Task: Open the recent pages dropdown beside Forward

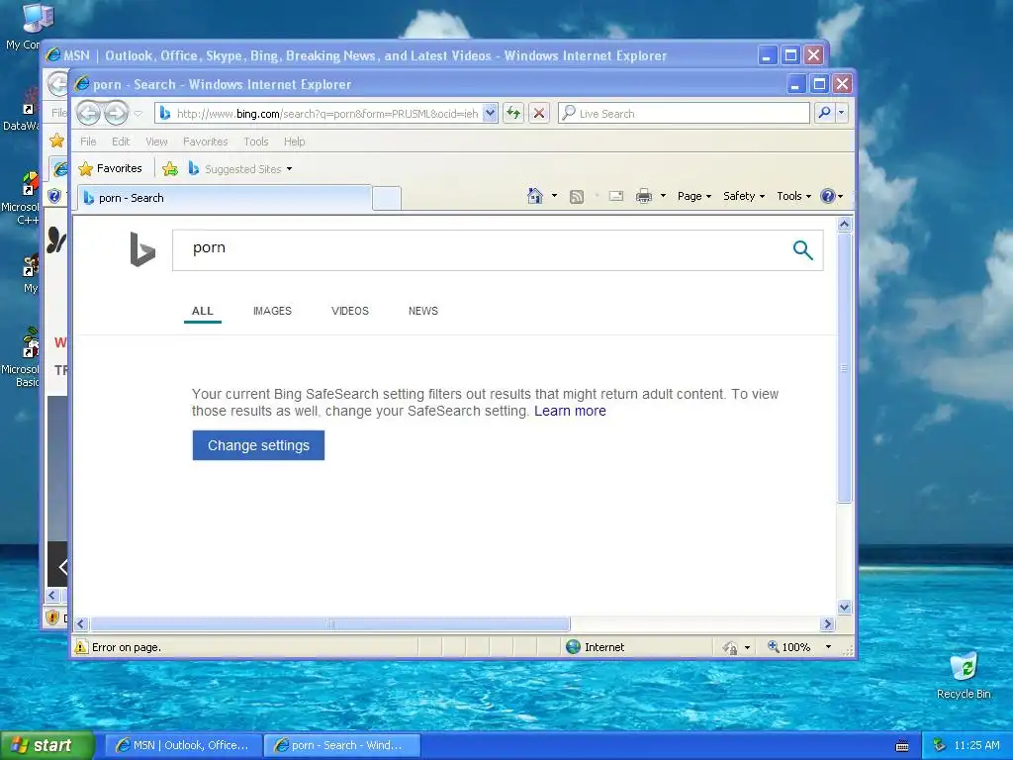Action: tap(138, 114)
